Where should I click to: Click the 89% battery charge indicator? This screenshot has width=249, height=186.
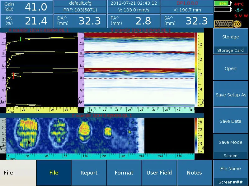(x=222, y=3)
